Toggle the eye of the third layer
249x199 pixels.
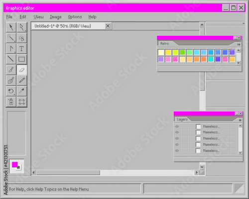pos(177,138)
